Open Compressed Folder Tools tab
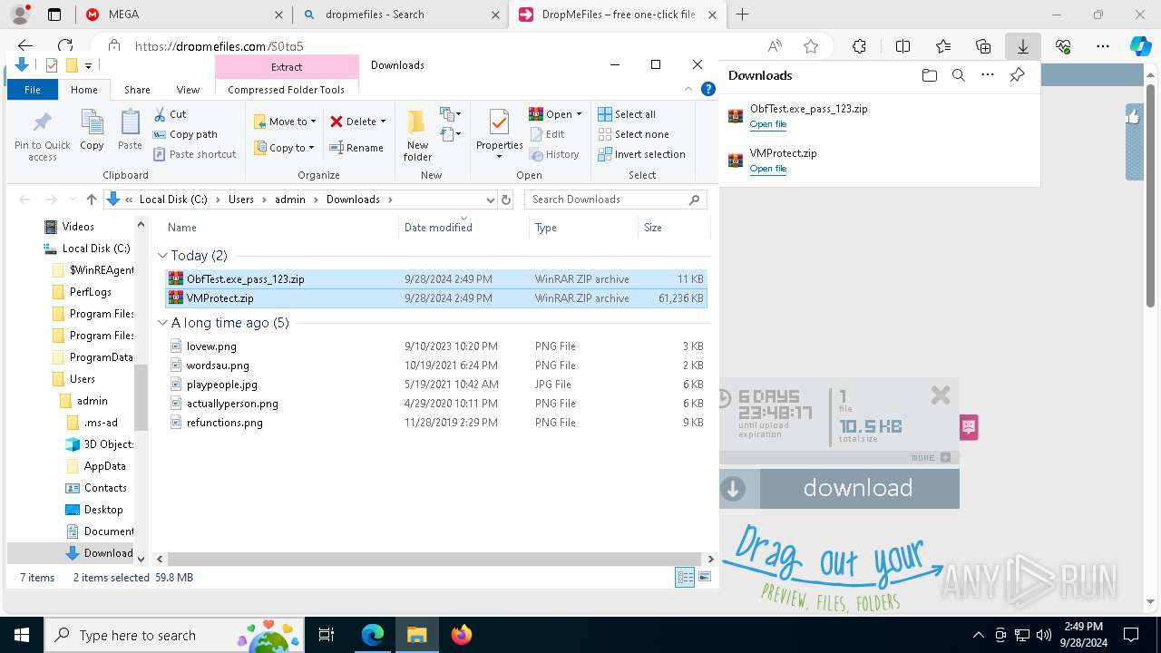Image resolution: width=1161 pixels, height=653 pixels. click(287, 90)
